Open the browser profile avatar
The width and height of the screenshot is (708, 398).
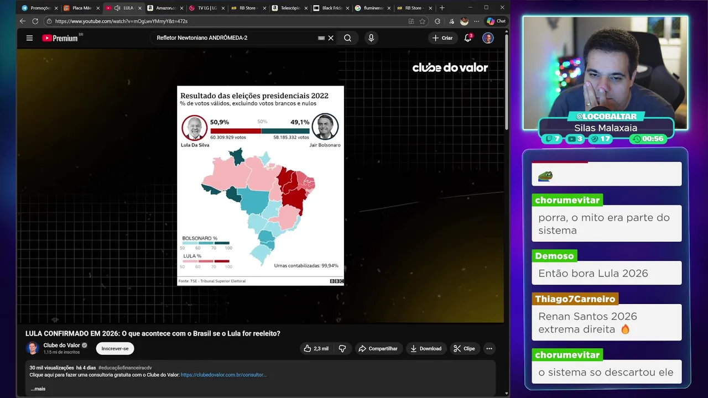[x=464, y=21]
